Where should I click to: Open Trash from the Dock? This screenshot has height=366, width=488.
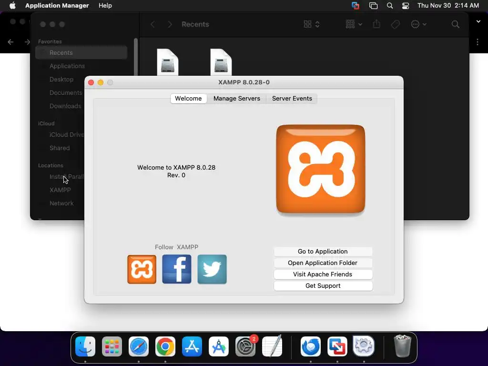[x=402, y=346]
